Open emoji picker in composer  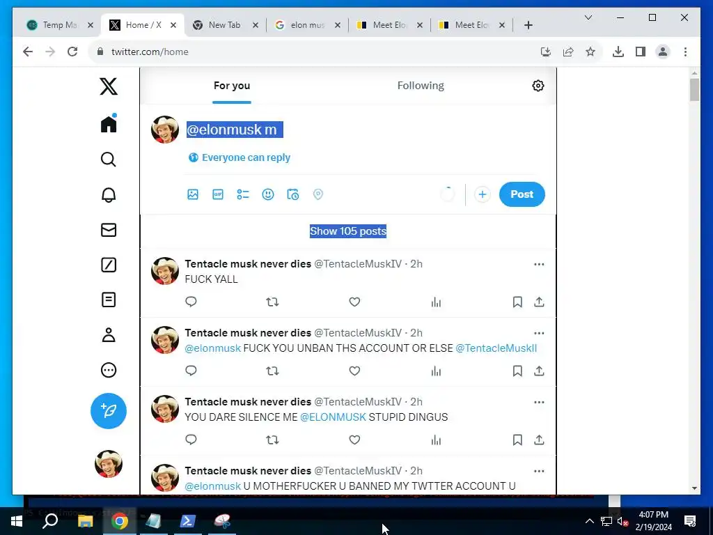(268, 194)
